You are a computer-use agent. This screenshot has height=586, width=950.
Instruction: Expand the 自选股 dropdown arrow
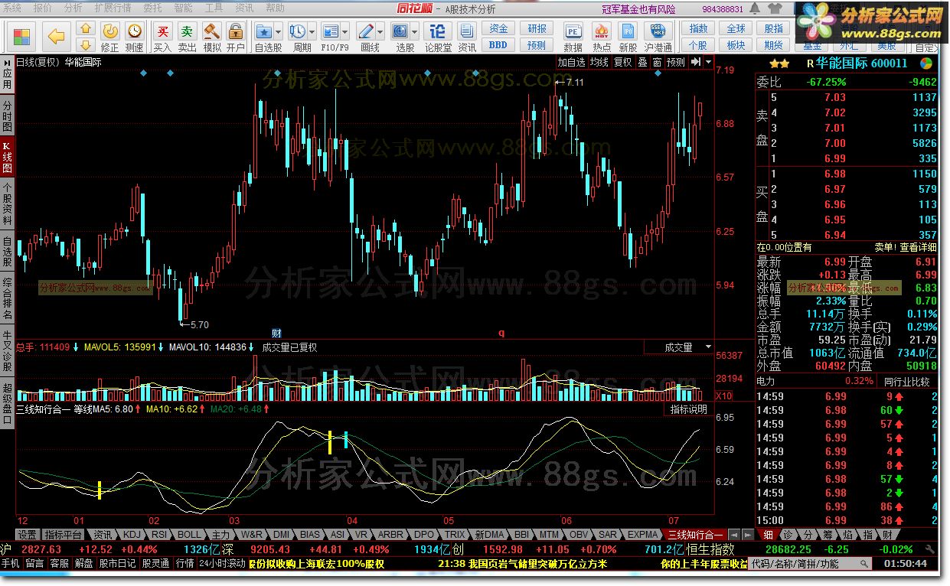pyautogui.click(x=279, y=32)
